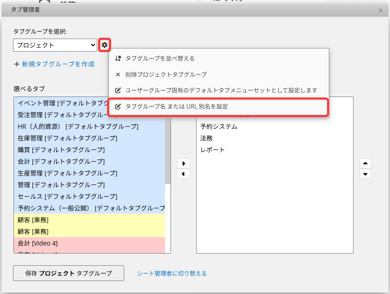
Task: Select 予約システム in selected tabs list
Action: [219, 126]
